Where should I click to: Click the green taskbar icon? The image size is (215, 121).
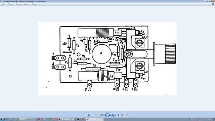pyautogui.click(x=50, y=119)
